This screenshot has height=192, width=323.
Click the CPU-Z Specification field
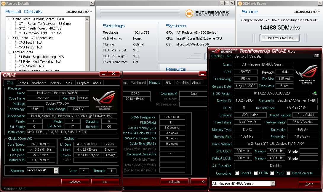tap(72, 116)
